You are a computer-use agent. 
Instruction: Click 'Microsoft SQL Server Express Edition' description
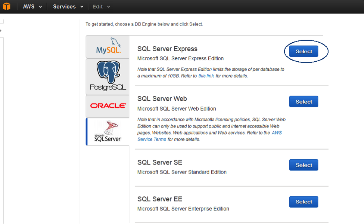tap(180, 58)
